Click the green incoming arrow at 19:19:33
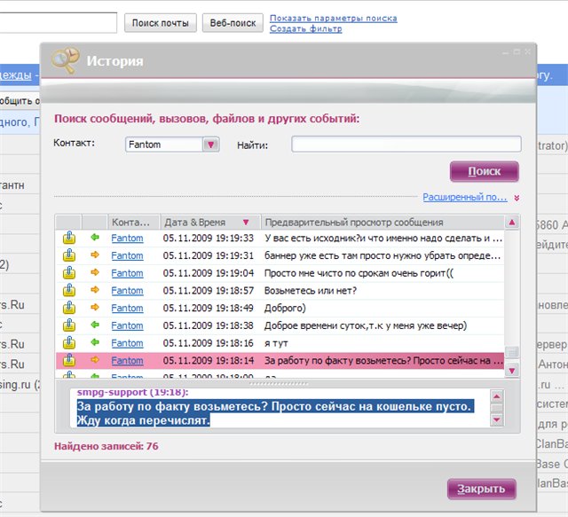Image resolution: width=568 pixels, height=517 pixels. (x=95, y=238)
